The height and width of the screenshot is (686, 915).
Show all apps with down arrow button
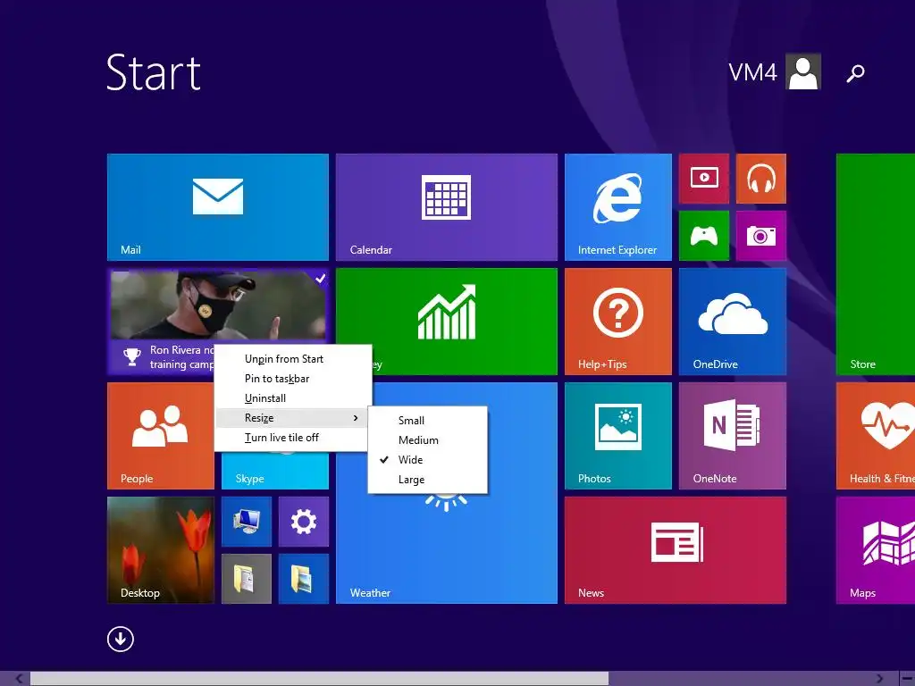coord(121,640)
